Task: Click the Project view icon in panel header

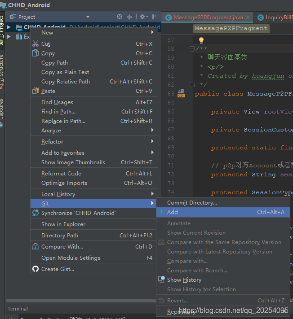Action: tap(13, 17)
